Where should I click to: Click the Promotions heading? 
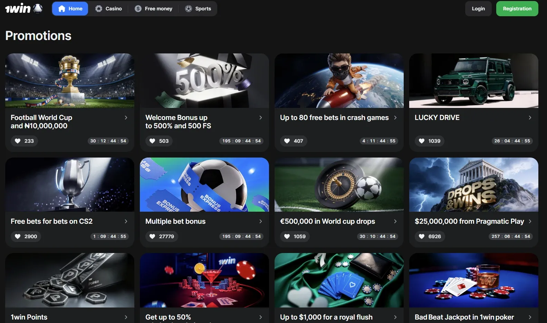(x=38, y=36)
